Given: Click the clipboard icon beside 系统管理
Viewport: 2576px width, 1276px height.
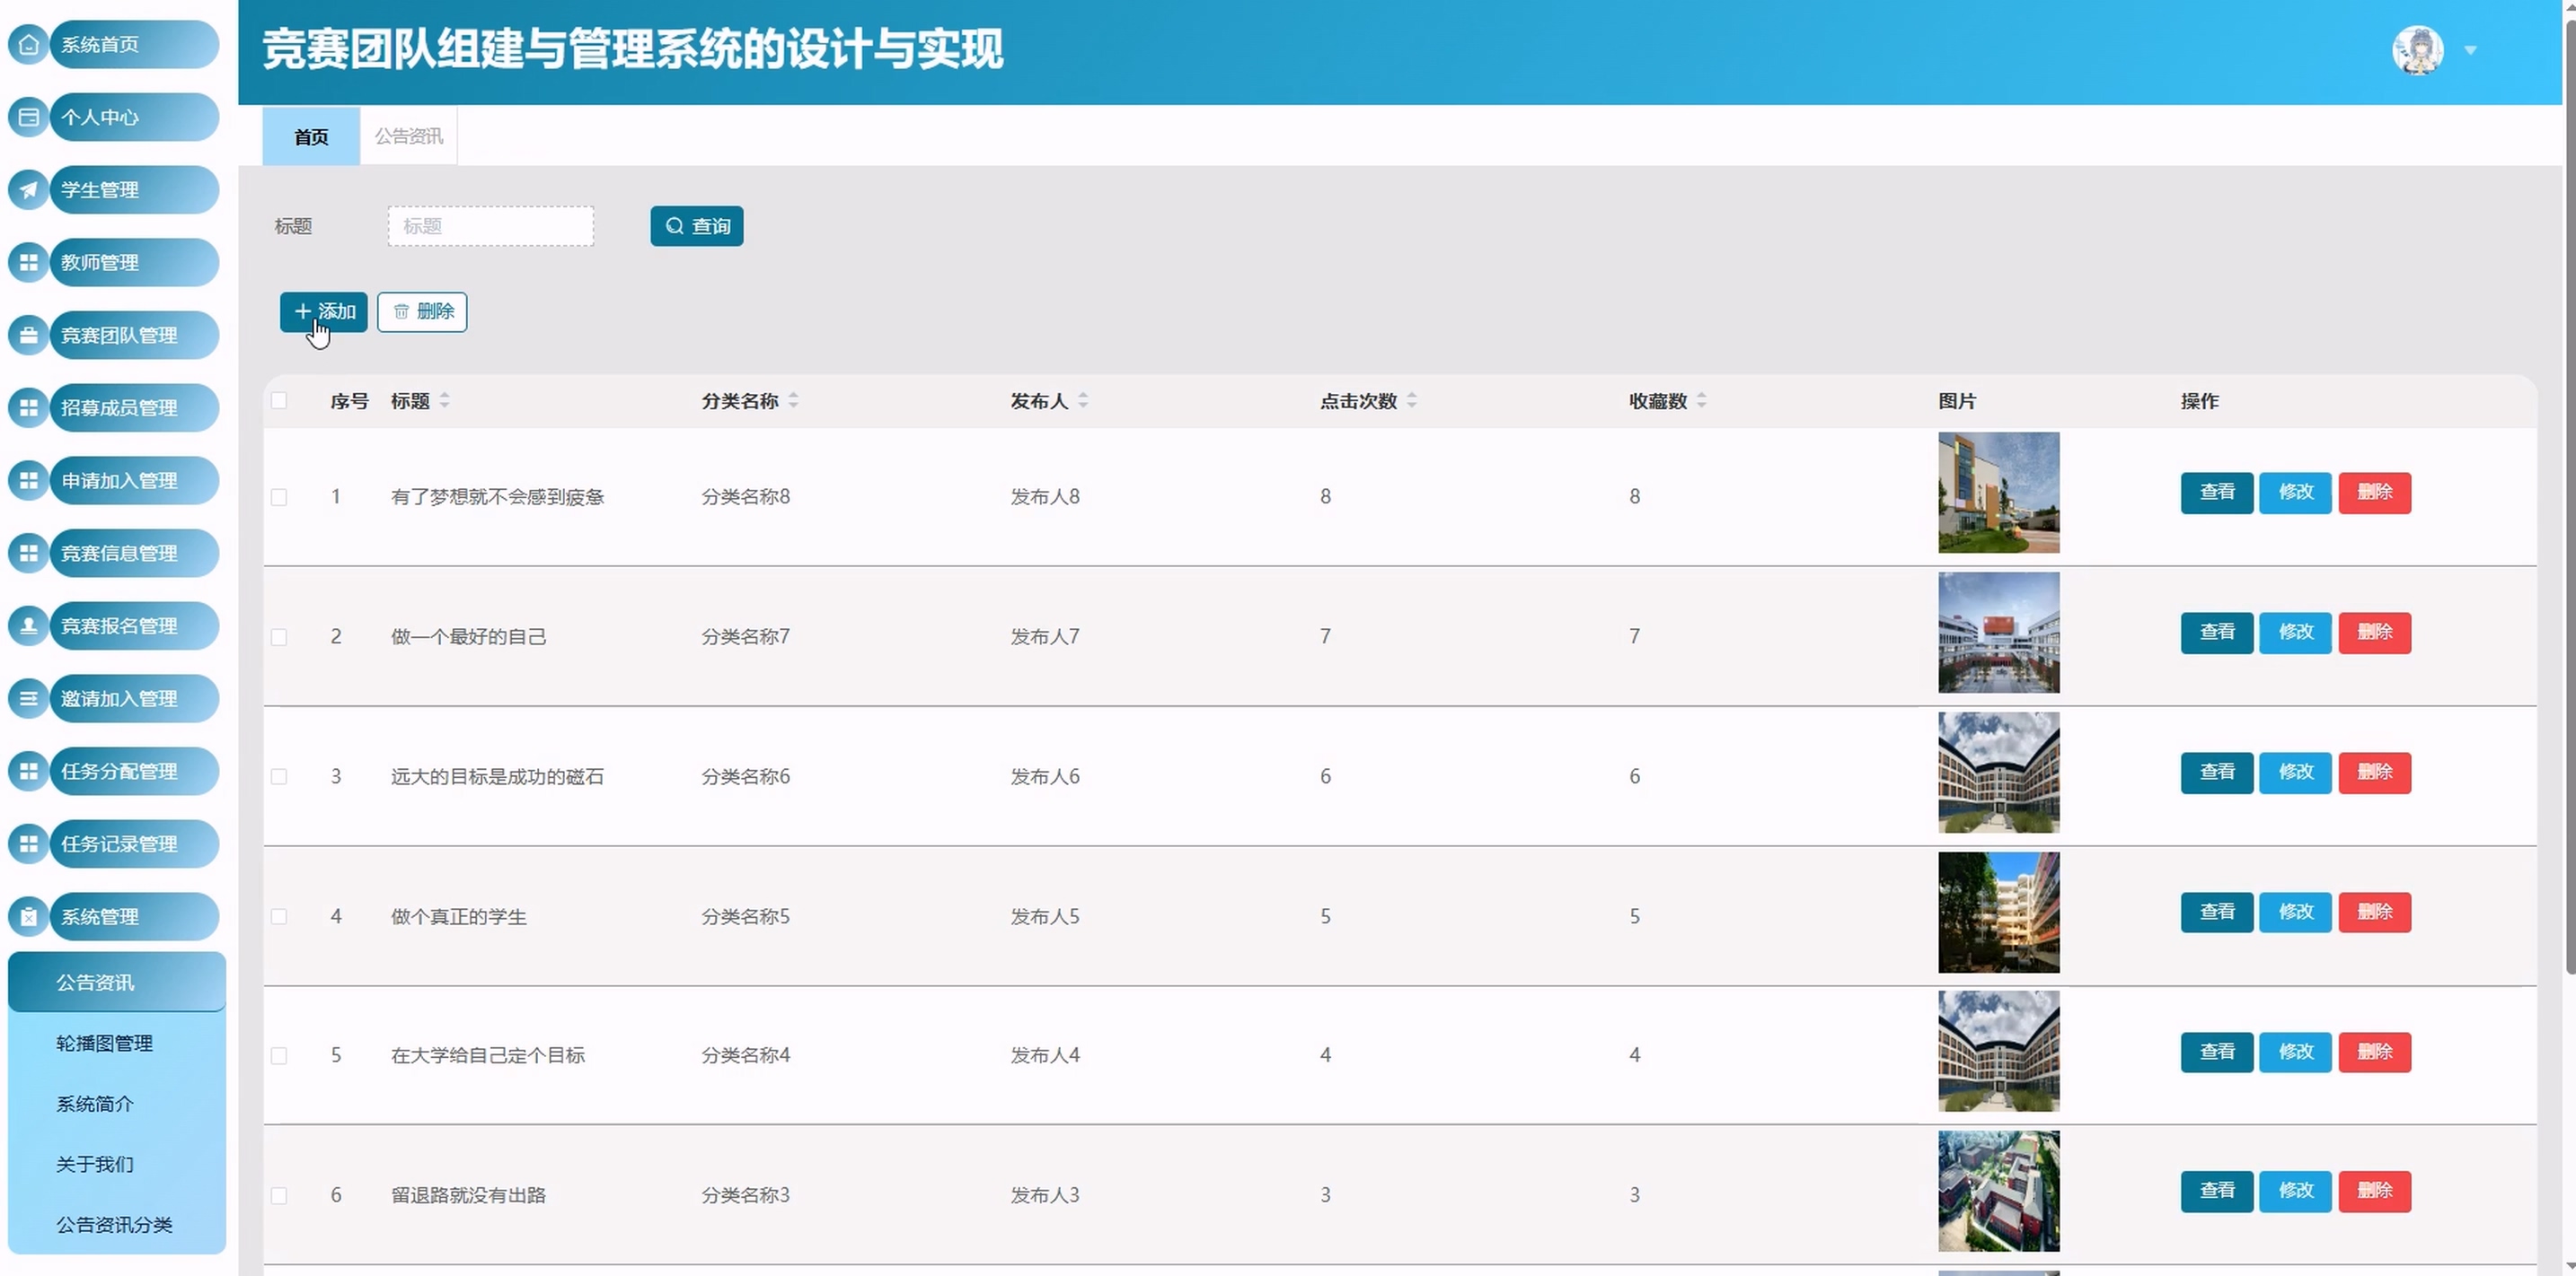Looking at the screenshot, I should click(28, 917).
